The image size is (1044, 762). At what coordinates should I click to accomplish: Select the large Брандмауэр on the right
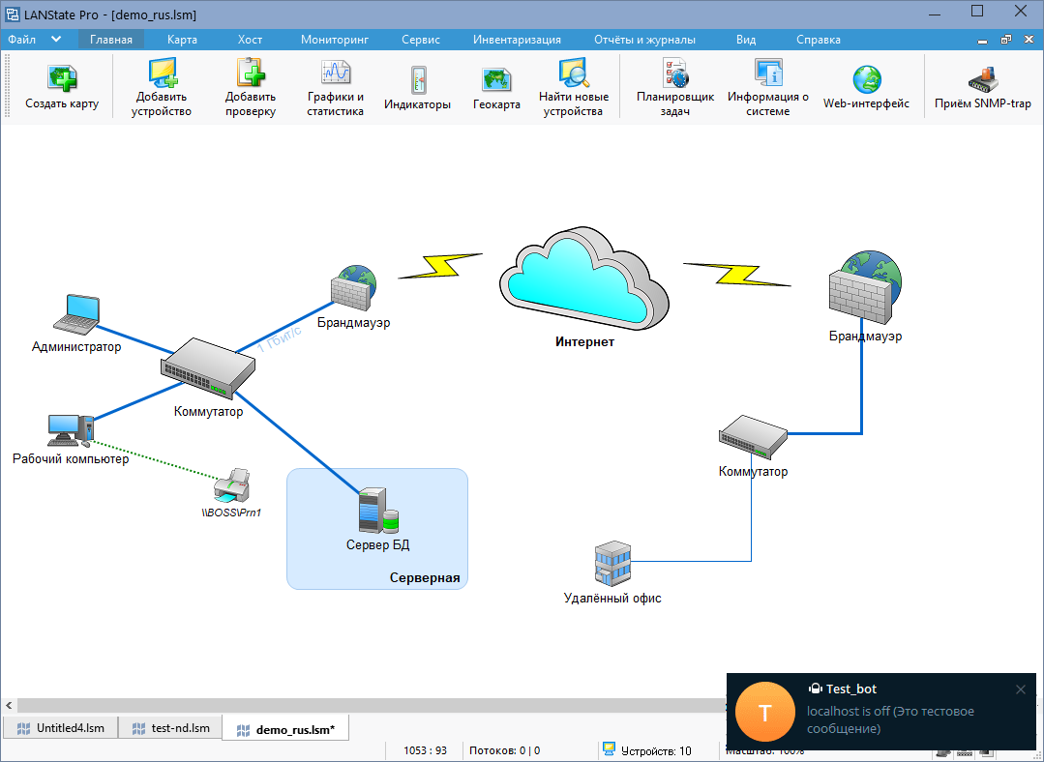coord(865,287)
